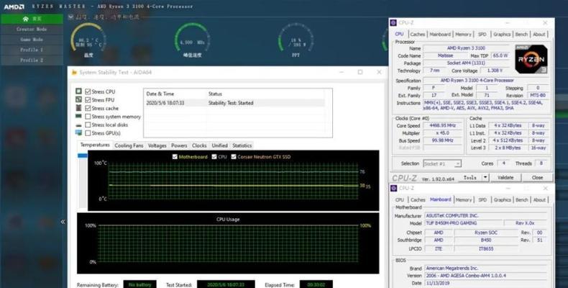The image size is (568, 288).
Task: Click the Stress CPU chip icon in AIDA64
Action: 78,91
